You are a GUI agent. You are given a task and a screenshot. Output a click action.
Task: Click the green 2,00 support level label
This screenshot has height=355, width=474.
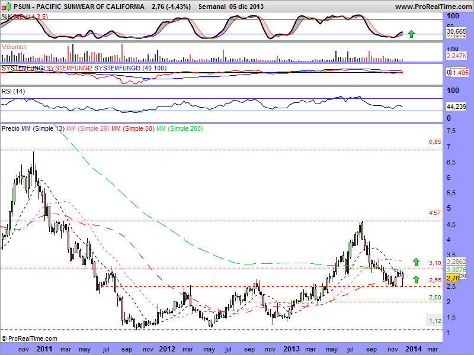coord(435,298)
